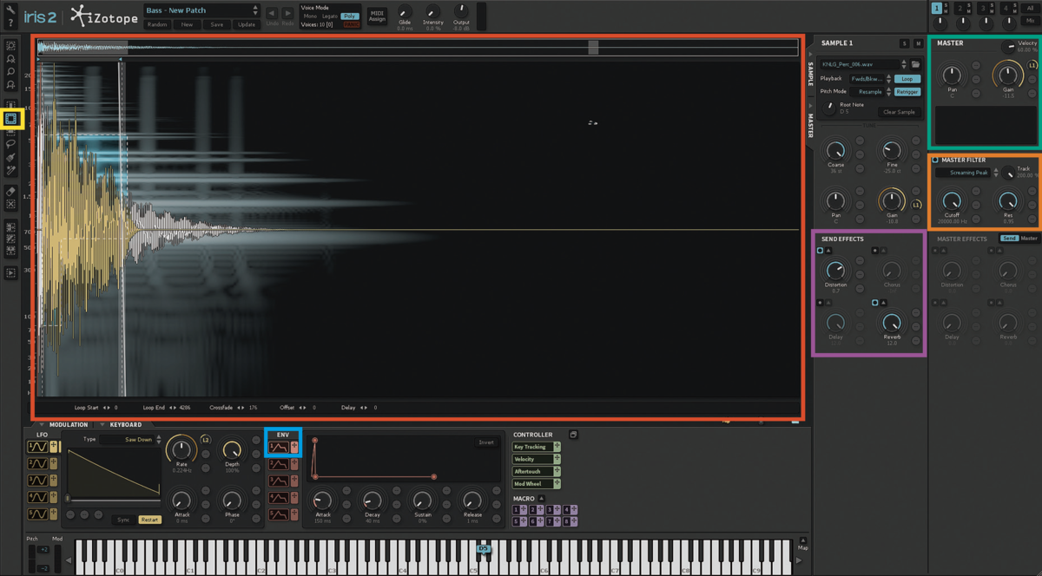1042x576 pixels.
Task: Open the popout icon next to CONTROLLER
Action: tap(573, 435)
